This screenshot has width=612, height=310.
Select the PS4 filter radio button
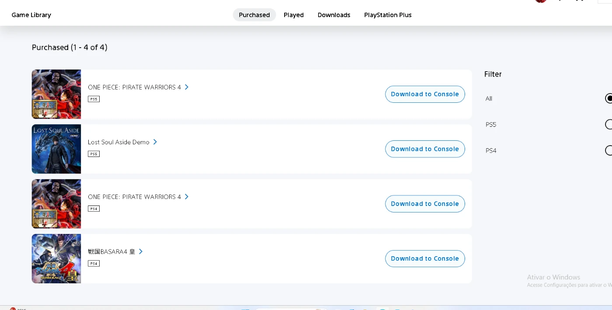(609, 150)
